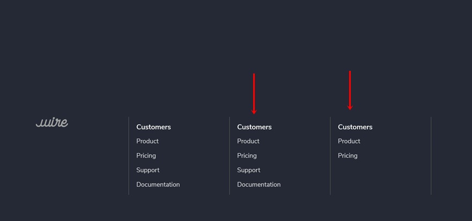Select the Customers heading in the second column
This screenshot has width=472, height=221.
point(254,127)
